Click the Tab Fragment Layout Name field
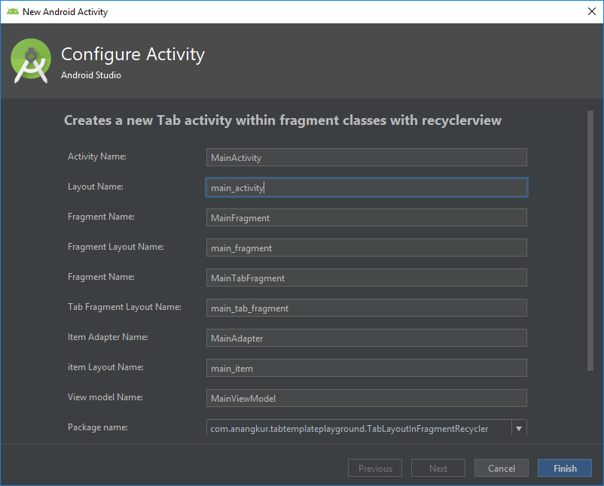The width and height of the screenshot is (604, 486). pyautogui.click(x=366, y=308)
